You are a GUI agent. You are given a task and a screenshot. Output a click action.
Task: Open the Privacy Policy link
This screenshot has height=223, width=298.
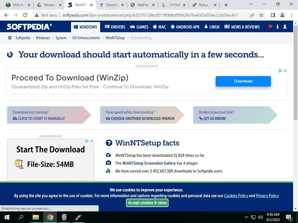(x=267, y=196)
